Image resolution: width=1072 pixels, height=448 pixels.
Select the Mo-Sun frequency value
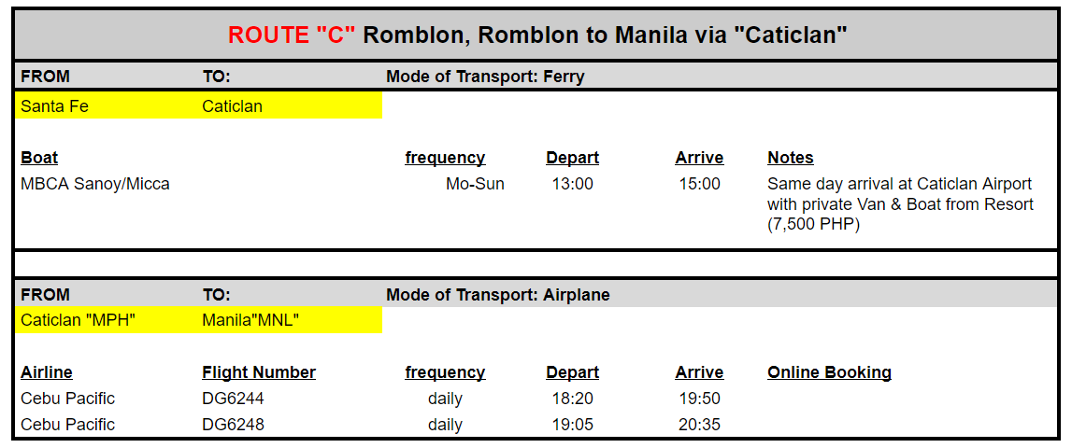pos(475,184)
